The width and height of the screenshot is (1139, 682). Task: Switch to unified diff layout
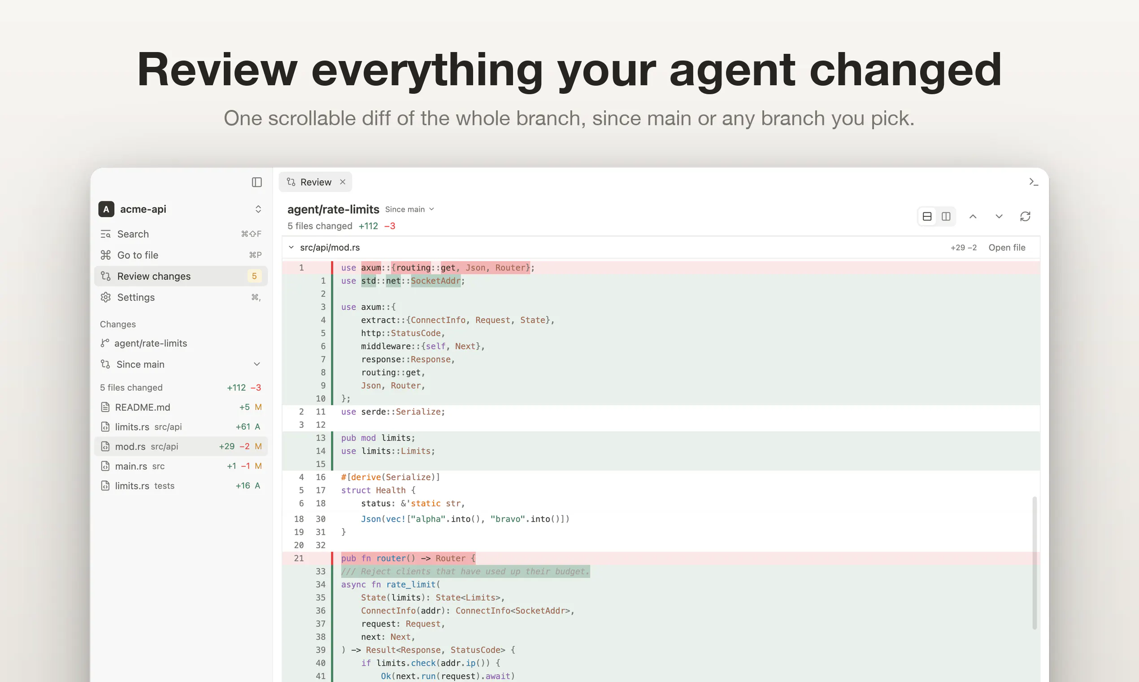coord(927,216)
